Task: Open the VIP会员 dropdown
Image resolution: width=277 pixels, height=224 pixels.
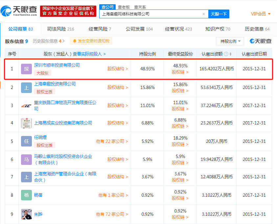Action: 261,14
